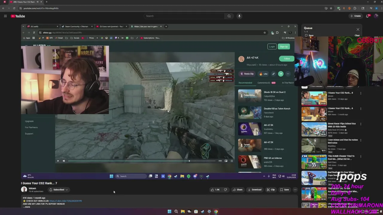Open 'i own tristen' video title

click(x=343, y=141)
